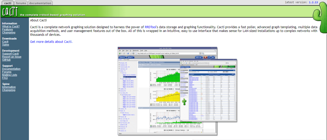
Task: Open the Features sidebar link
Action: (x=7, y=30)
